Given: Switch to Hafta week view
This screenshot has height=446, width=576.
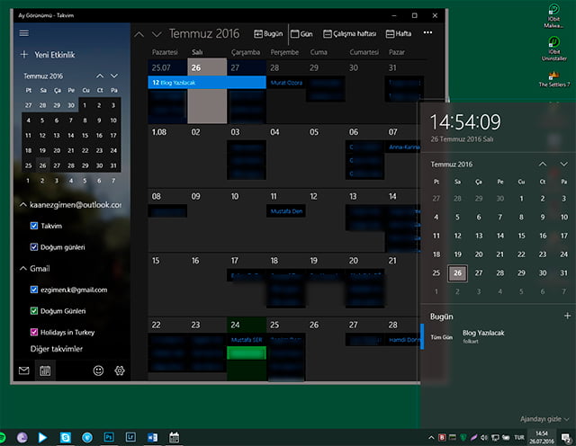Looking at the screenshot, I should (x=399, y=34).
